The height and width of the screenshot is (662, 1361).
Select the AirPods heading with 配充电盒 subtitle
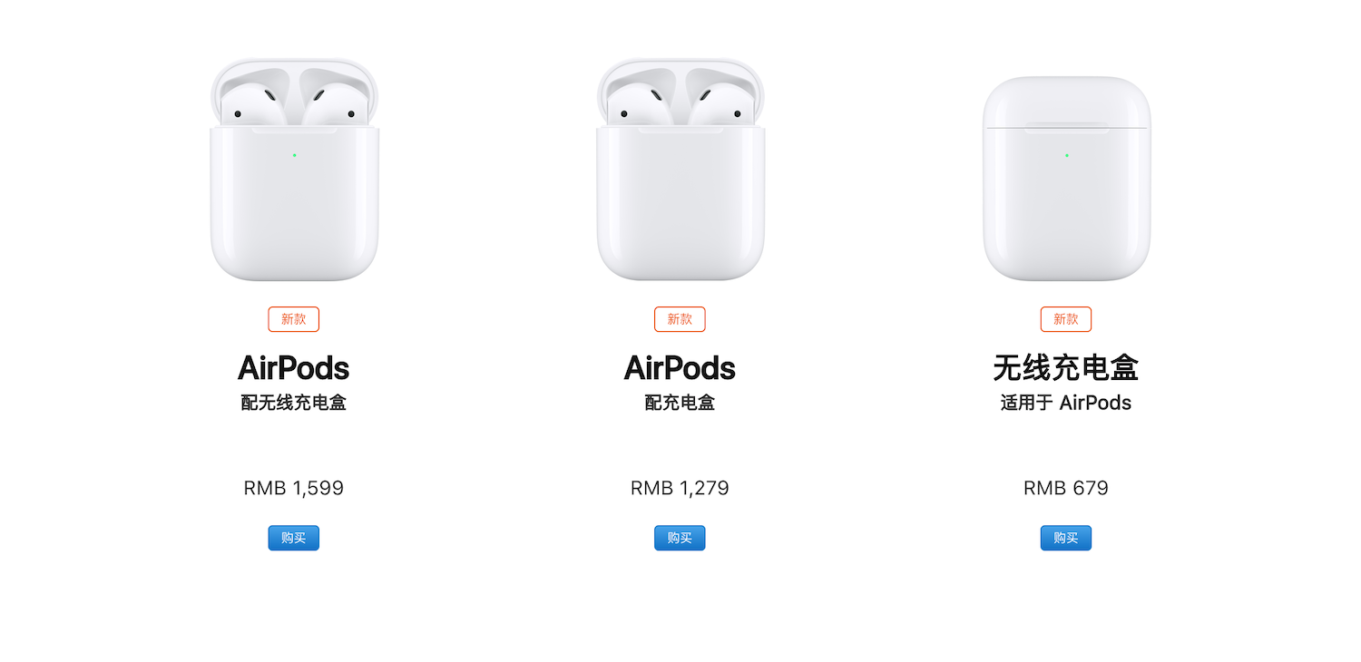(680, 368)
